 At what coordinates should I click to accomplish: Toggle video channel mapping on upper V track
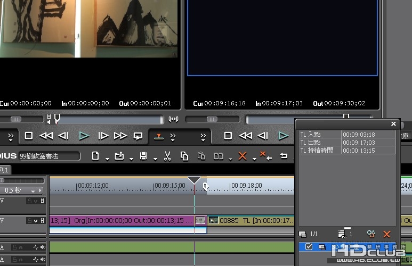click(36, 201)
